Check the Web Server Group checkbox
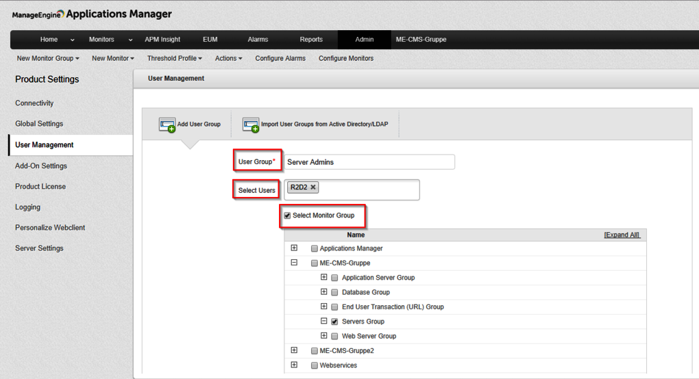Viewport: 699px width, 379px height. click(x=335, y=337)
